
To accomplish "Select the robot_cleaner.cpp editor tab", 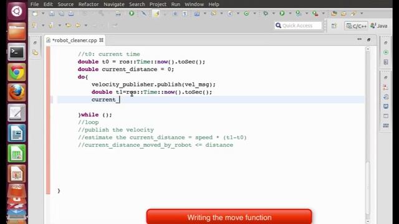I will coord(75,40).
